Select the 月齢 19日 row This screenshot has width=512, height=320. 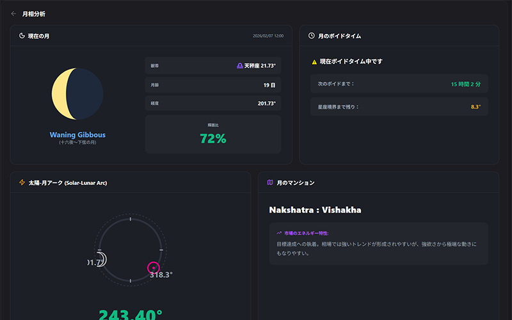pyautogui.click(x=212, y=84)
